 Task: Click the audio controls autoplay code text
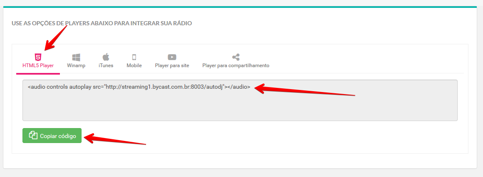point(139,87)
